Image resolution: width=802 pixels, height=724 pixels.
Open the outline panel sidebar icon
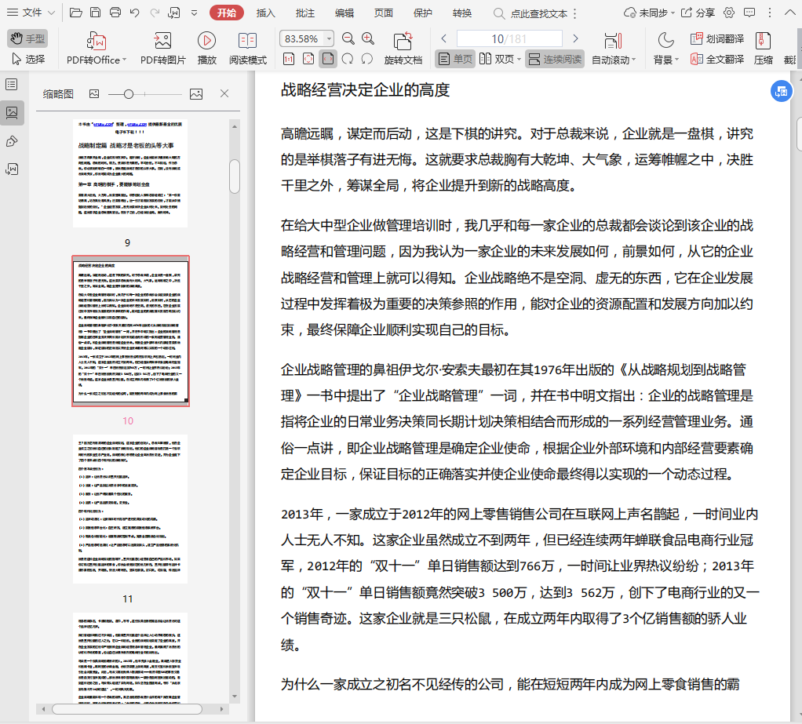(12, 85)
